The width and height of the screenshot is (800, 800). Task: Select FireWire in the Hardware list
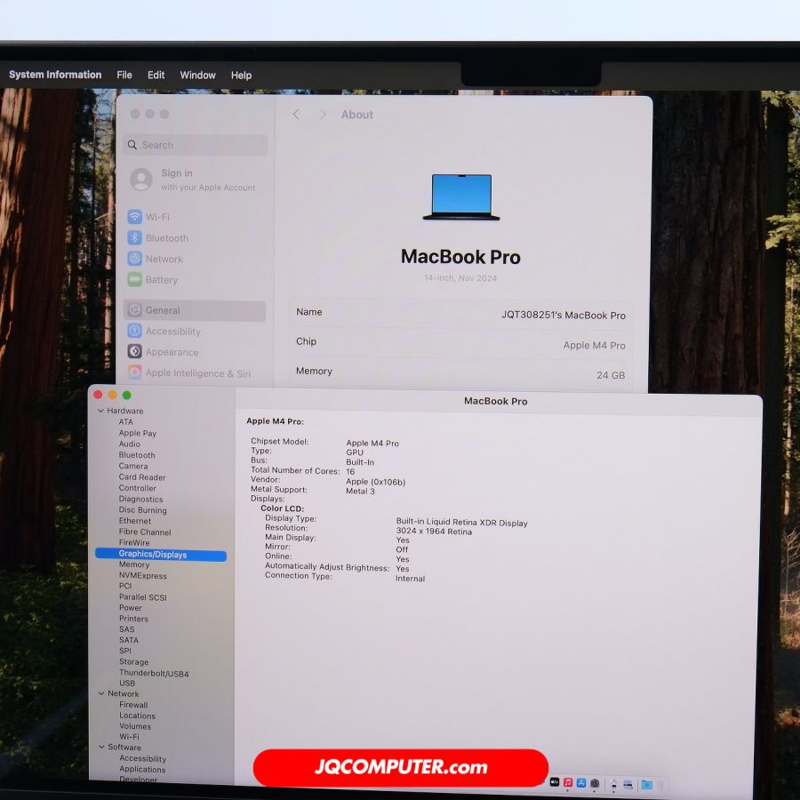pyautogui.click(x=134, y=542)
